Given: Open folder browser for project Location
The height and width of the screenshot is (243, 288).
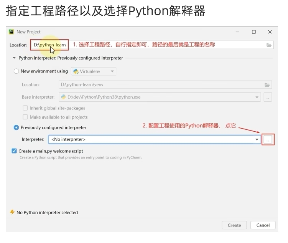Looking at the screenshot, I should [x=269, y=45].
